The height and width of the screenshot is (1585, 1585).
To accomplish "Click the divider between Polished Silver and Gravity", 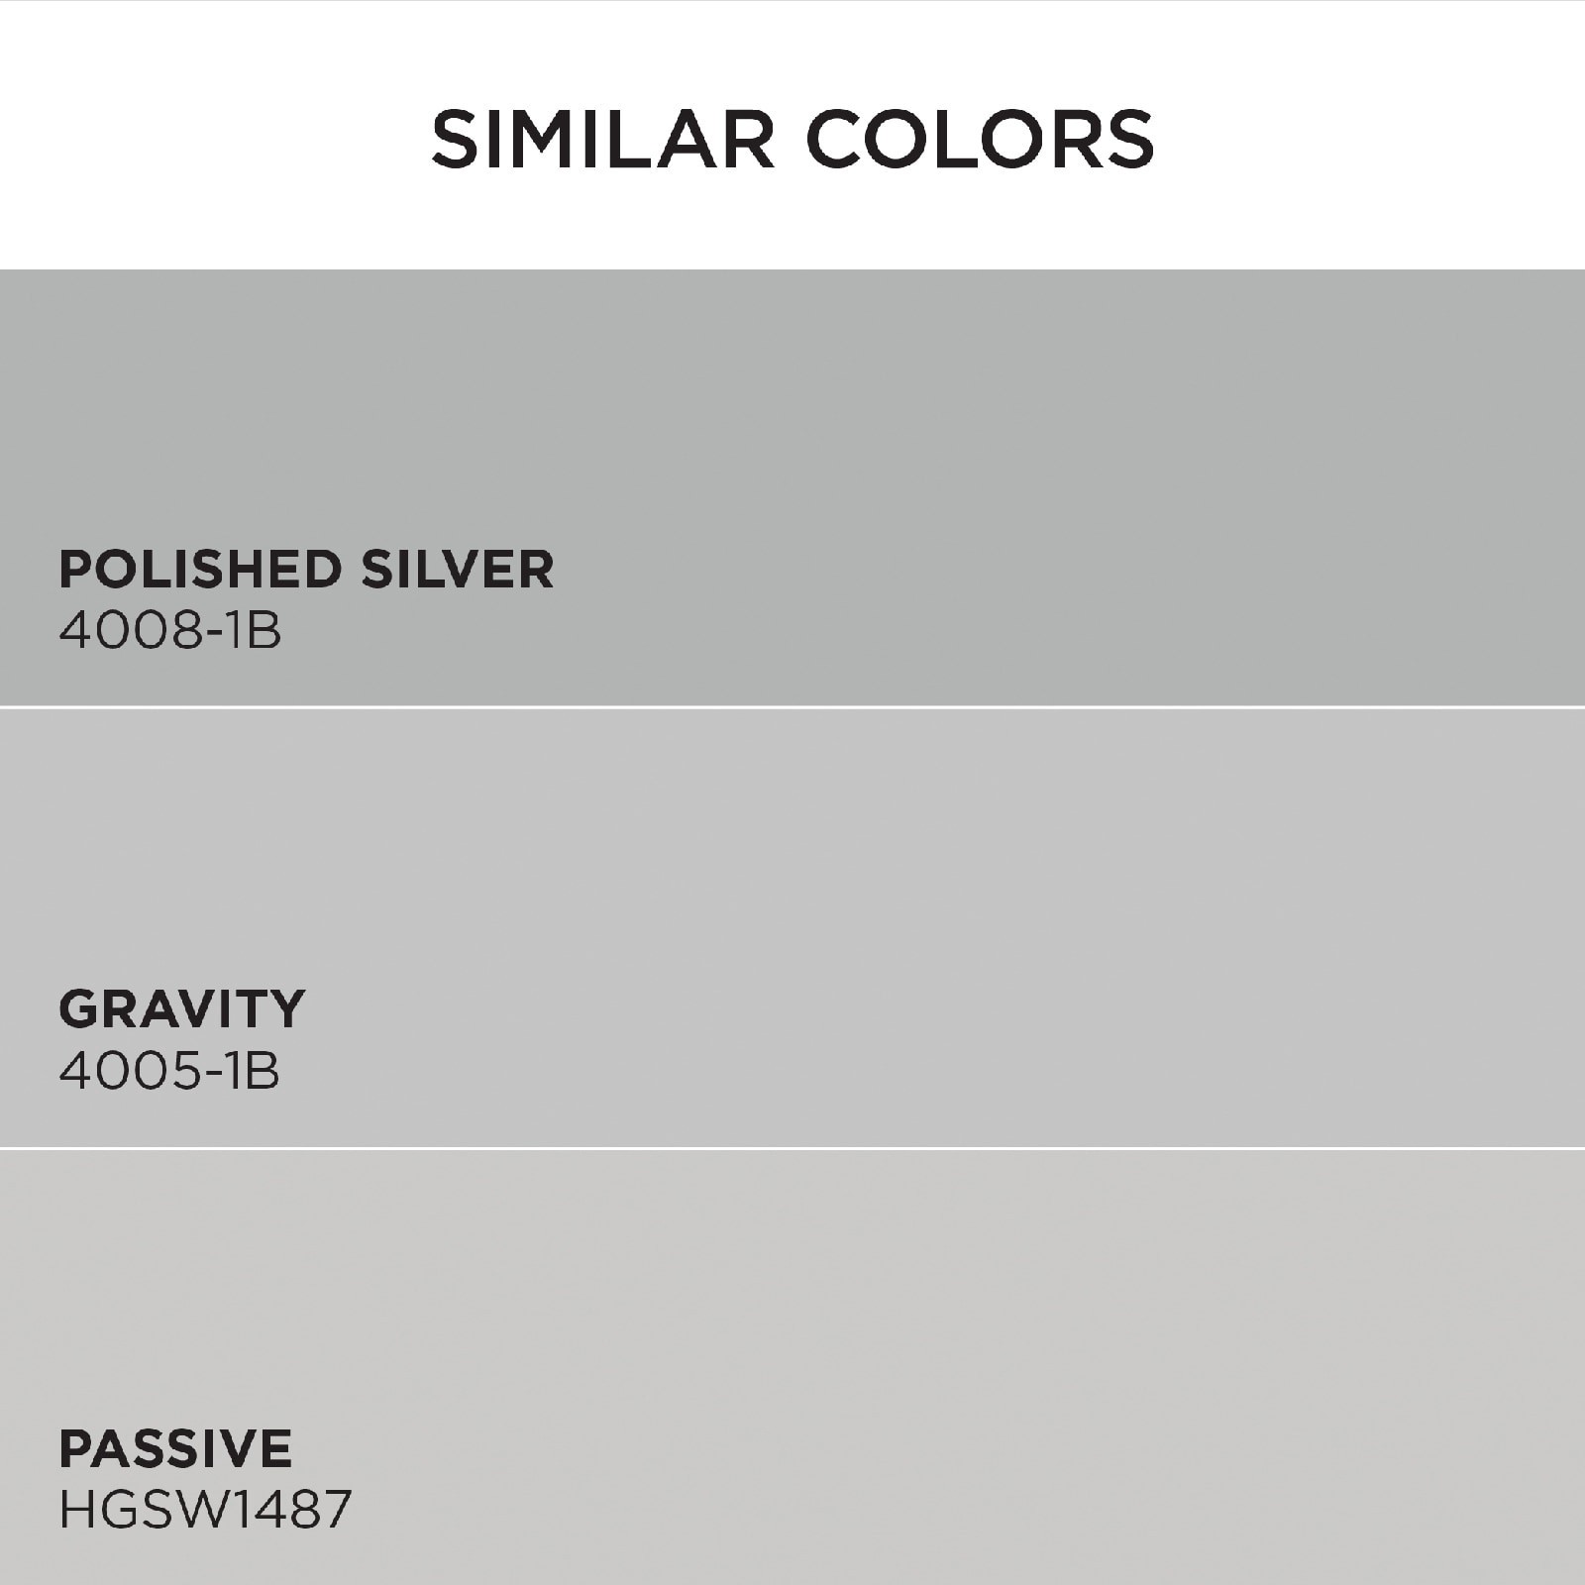I will tap(792, 707).
